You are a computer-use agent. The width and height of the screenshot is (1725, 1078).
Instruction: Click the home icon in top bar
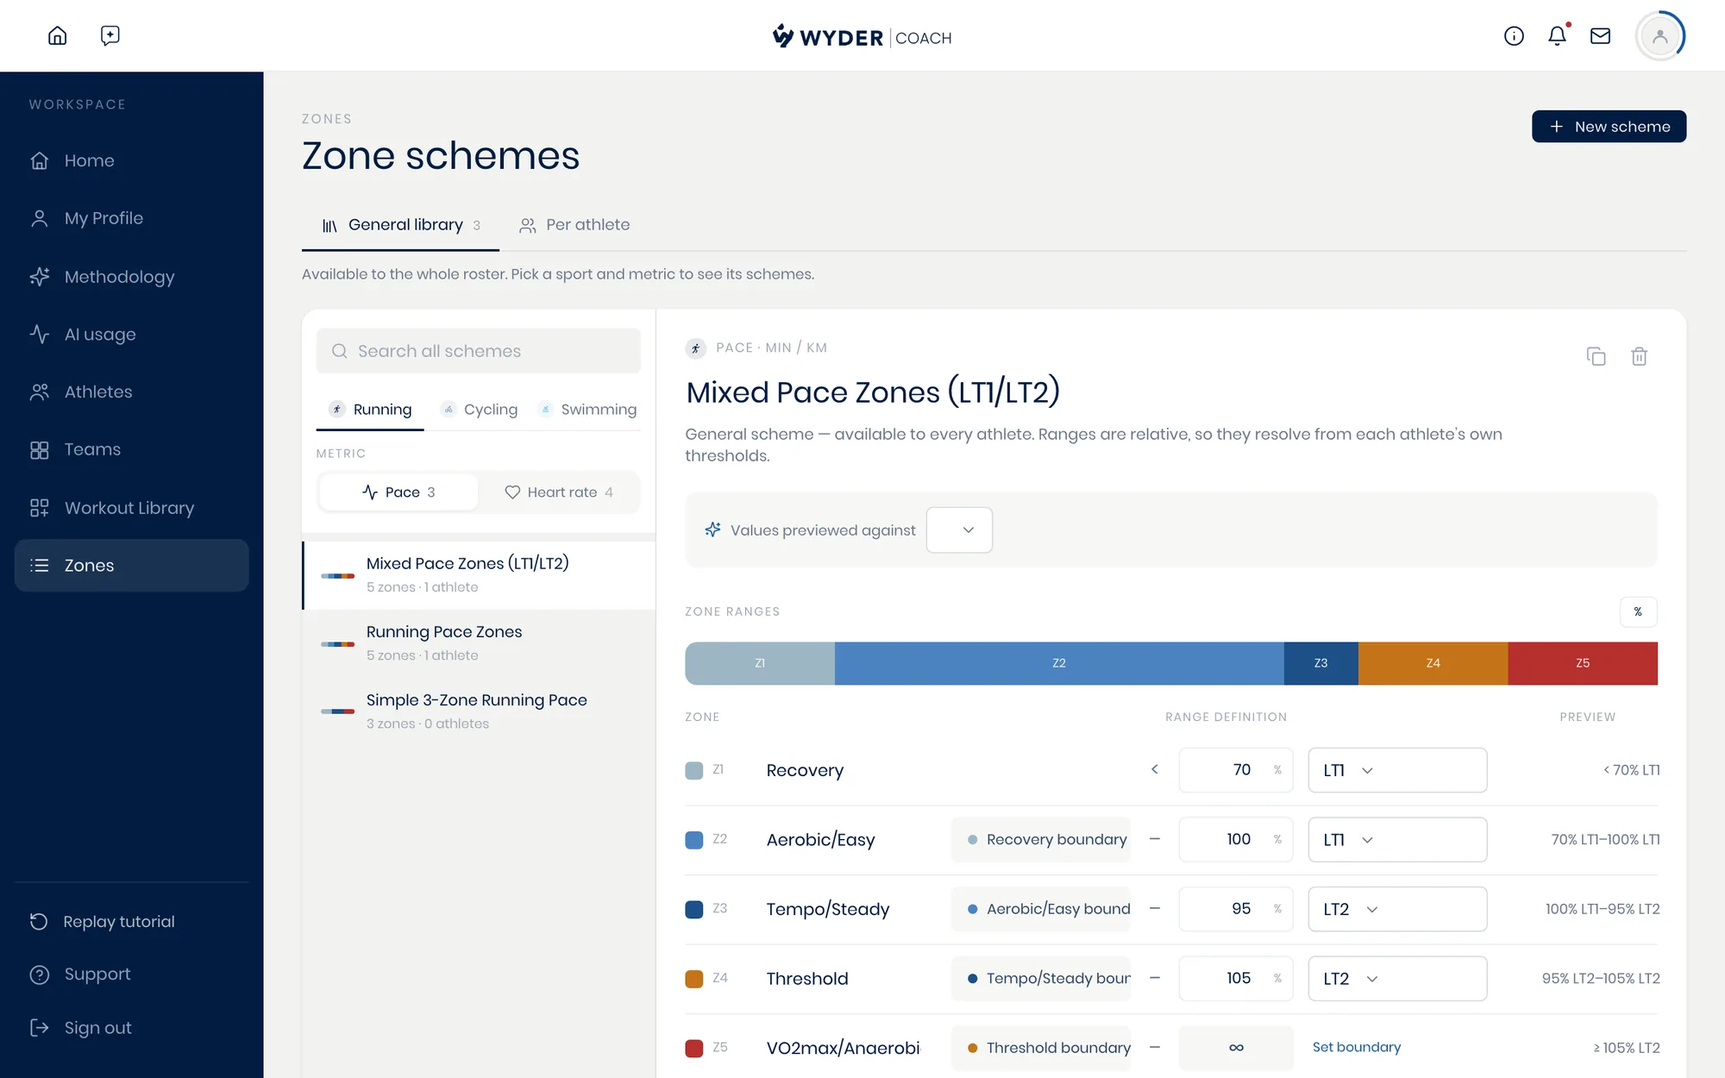point(57,35)
